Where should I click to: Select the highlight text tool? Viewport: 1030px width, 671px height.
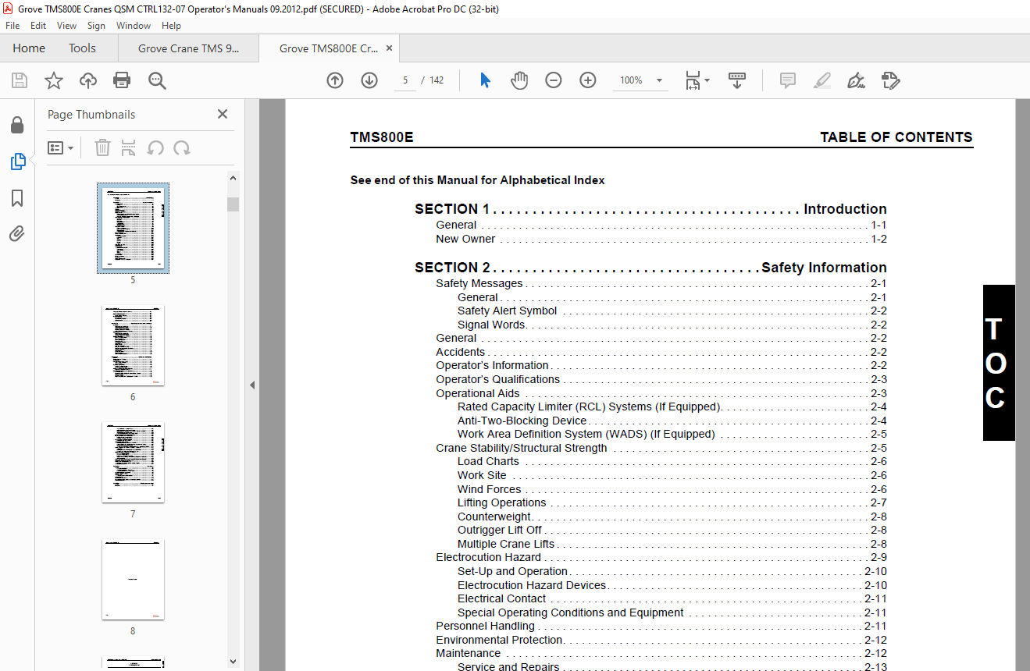[x=822, y=80]
